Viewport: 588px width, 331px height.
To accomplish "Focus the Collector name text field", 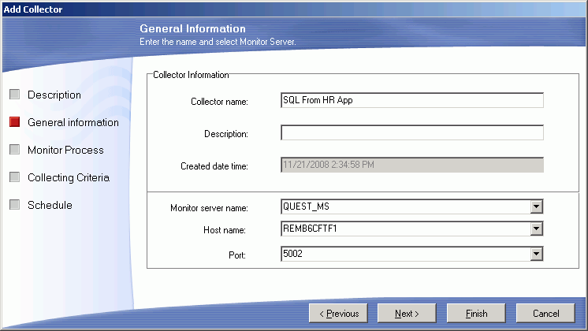I will 412,100.
